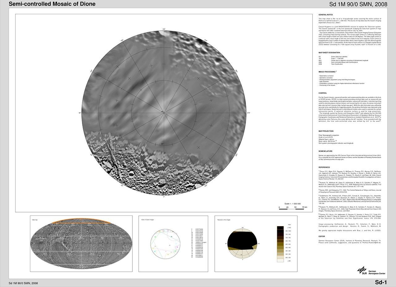Click the darkest swatch in the resolution legend

(x=280, y=228)
